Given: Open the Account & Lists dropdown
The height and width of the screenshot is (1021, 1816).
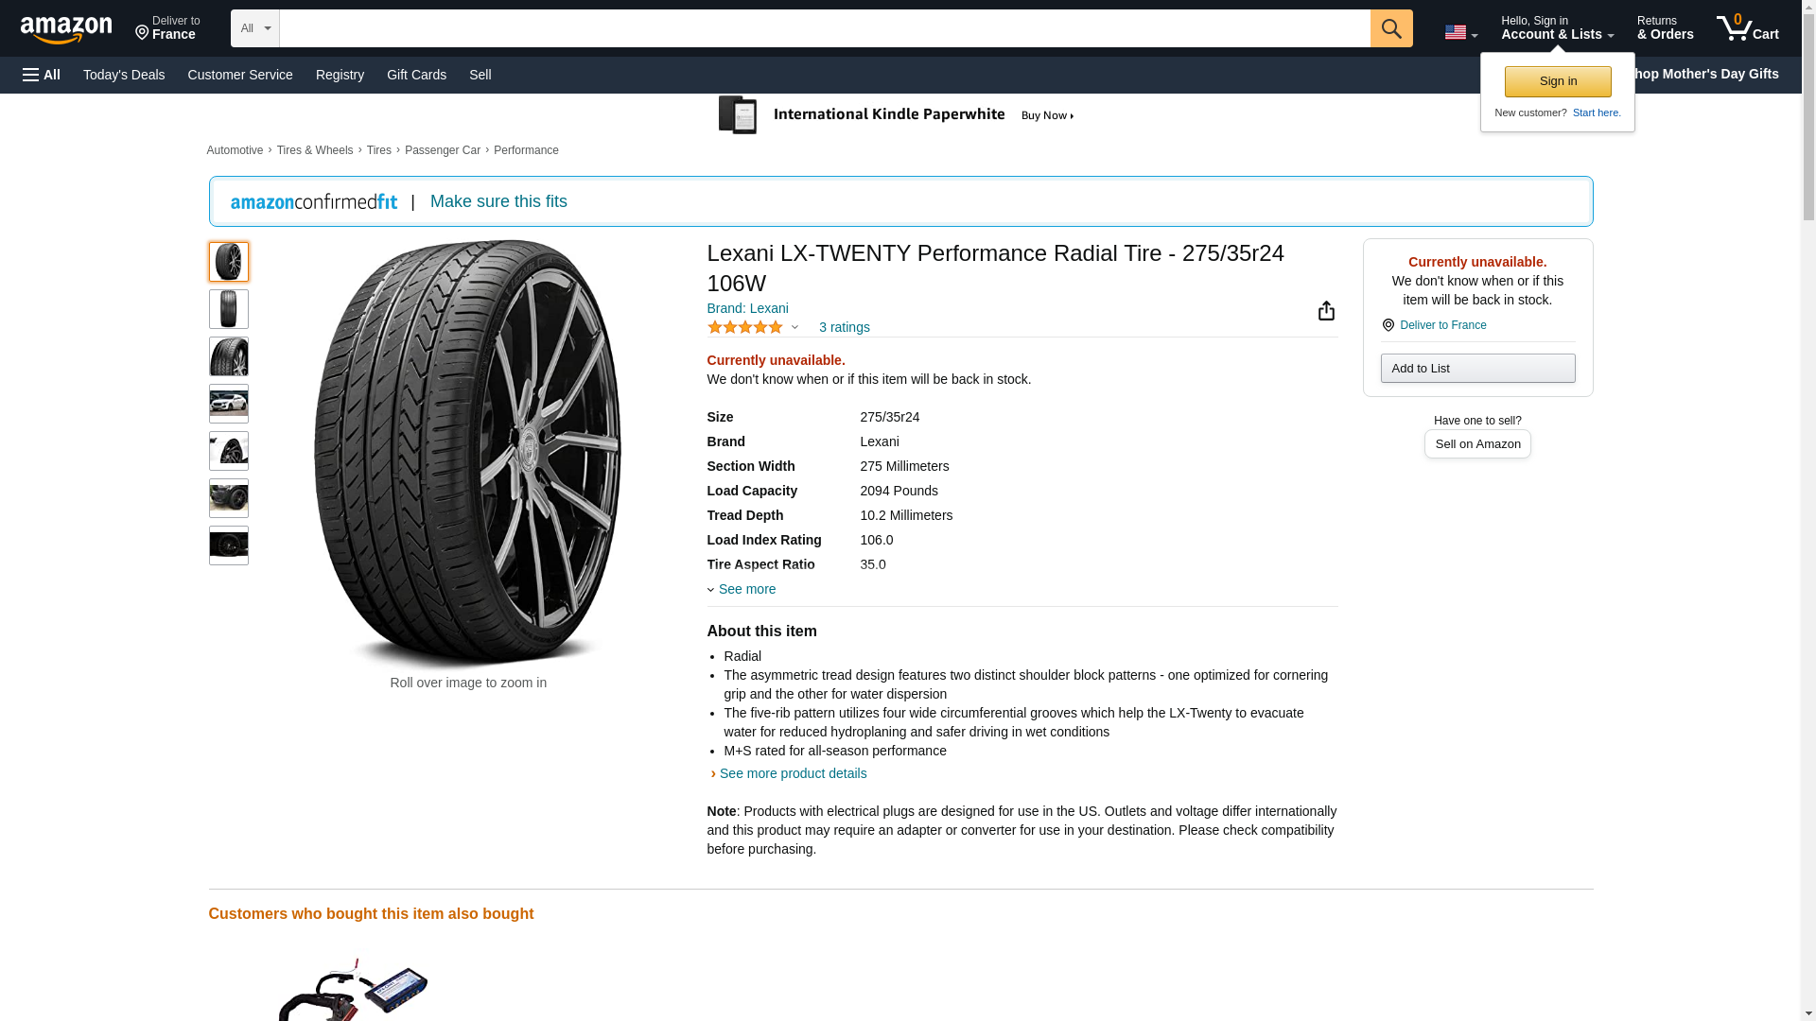Looking at the screenshot, I should click(x=1557, y=28).
